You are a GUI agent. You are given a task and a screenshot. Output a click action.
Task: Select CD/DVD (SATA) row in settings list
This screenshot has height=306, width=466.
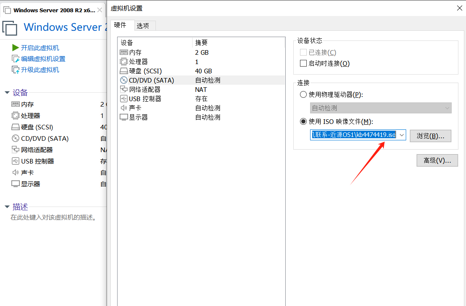click(201, 80)
